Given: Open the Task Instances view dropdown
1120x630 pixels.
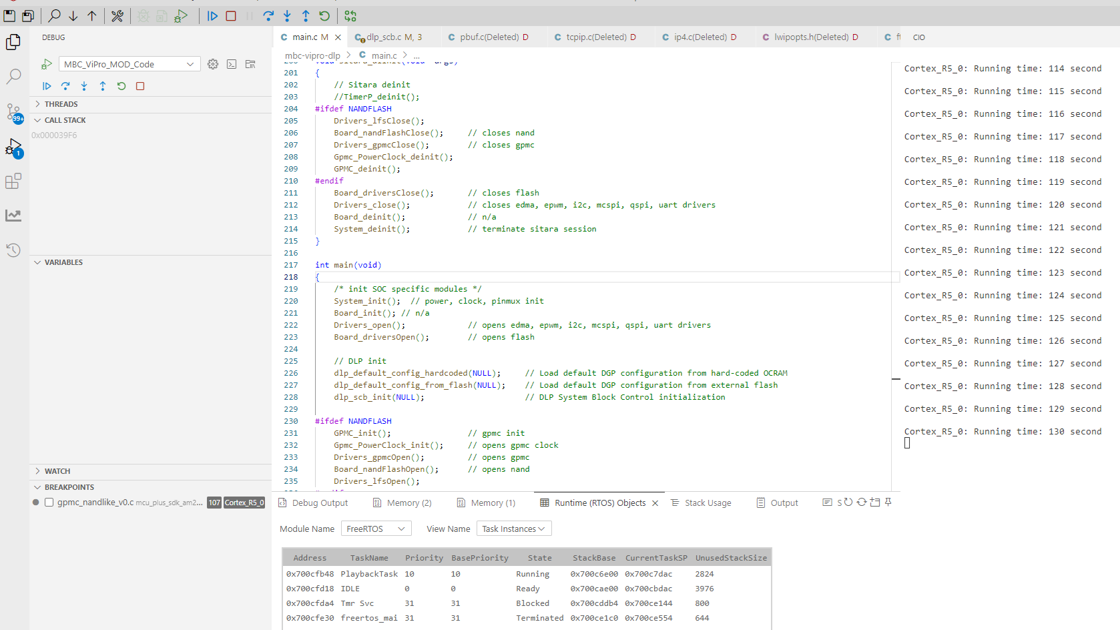Looking at the screenshot, I should click(513, 529).
